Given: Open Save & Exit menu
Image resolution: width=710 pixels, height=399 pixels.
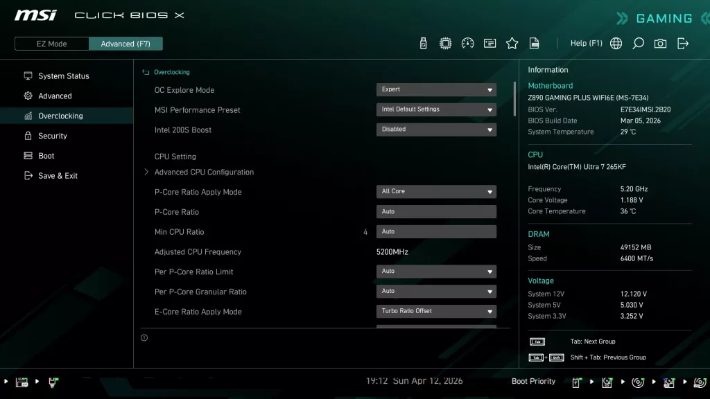Looking at the screenshot, I should [x=67, y=175].
